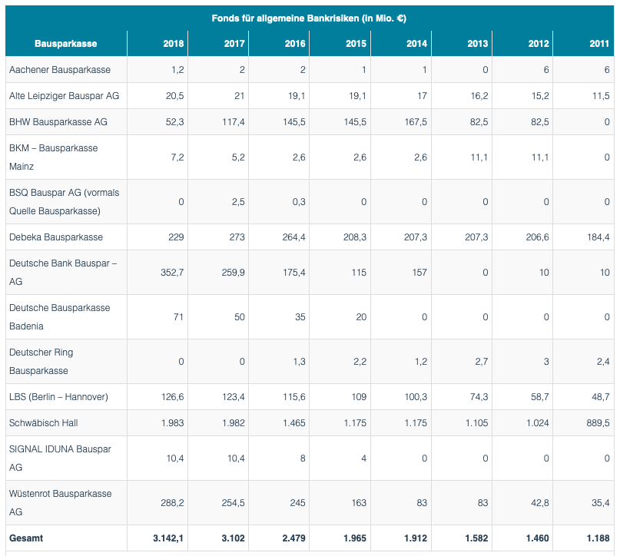Select the 'BKM – Bausparkasse Mainz' row name
The height and width of the screenshot is (556, 620).
coord(53,157)
